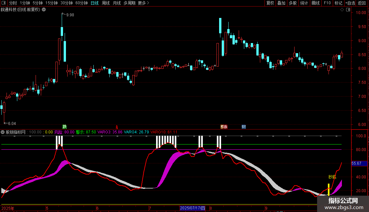
Task: Open the 股朋指标网 indicator dropdown arrow
Action: coord(3,132)
